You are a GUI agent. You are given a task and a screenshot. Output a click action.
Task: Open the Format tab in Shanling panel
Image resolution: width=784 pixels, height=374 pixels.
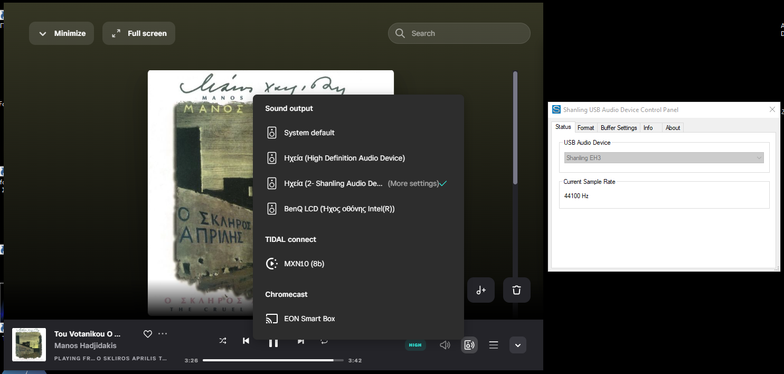pos(585,127)
